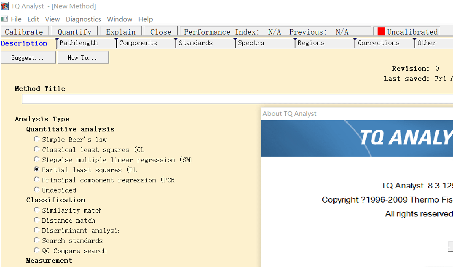
Task: Select Partial least squares radio button
Action: point(36,169)
